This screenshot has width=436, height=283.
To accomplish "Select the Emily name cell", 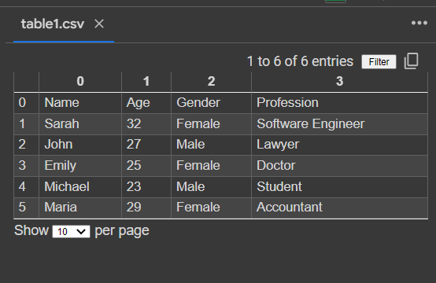I will (80, 166).
